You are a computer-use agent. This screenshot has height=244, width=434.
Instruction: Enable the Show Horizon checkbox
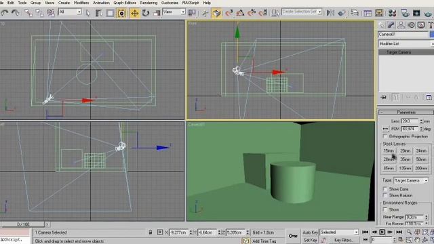[385, 195]
